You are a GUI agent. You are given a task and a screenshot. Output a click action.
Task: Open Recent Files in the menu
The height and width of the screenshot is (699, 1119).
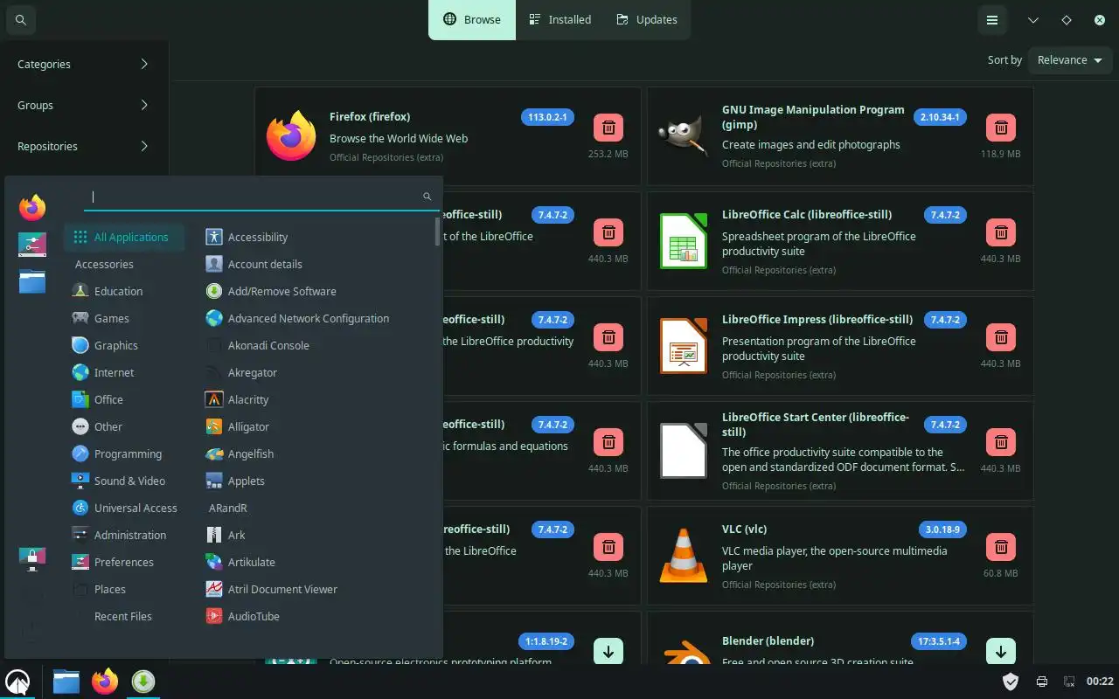124,616
